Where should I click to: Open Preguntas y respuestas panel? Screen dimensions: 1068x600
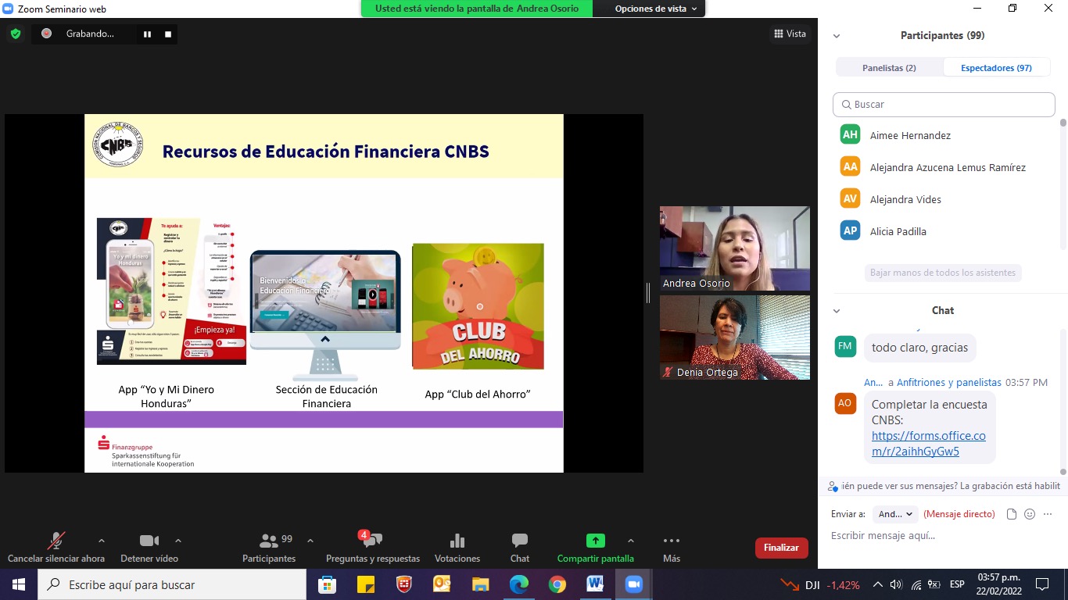pos(373,548)
